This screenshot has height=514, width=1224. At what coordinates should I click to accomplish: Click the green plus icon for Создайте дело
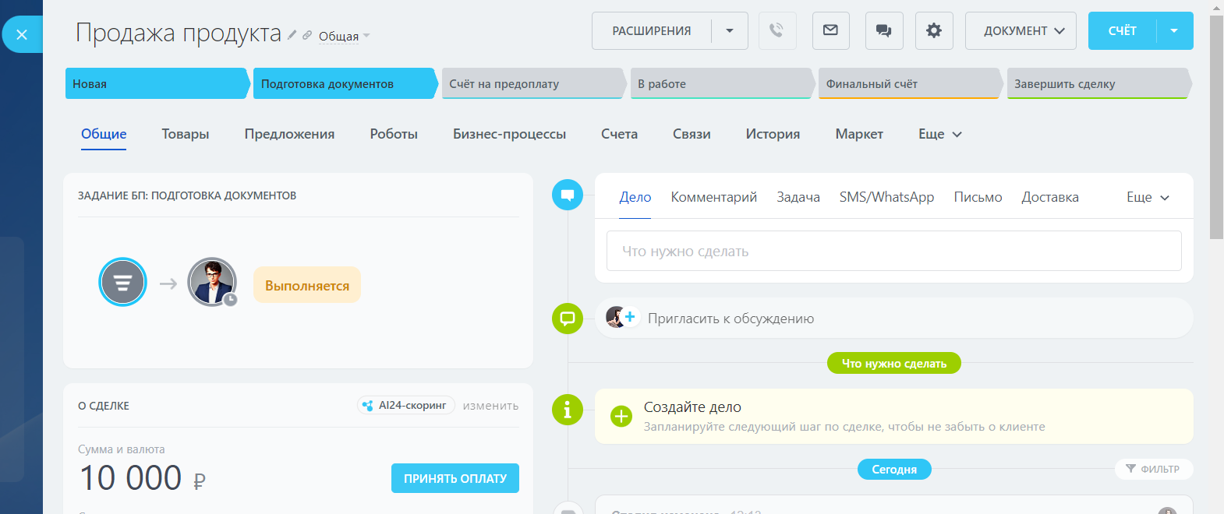click(x=621, y=416)
